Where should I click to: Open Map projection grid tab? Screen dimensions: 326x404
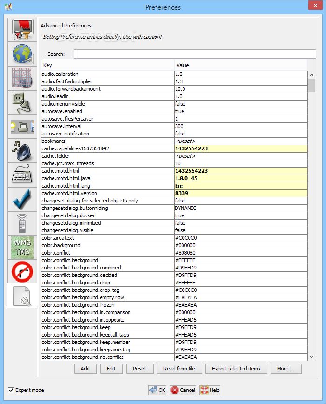[22, 78]
